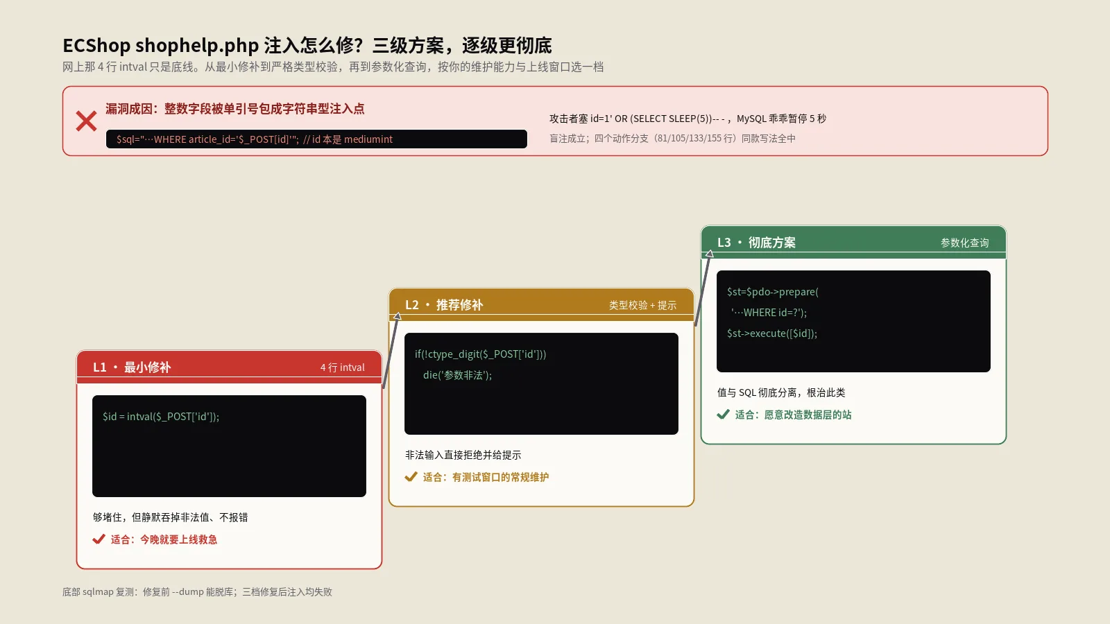The height and width of the screenshot is (624, 1110).
Task: Click the text 适合：有测试窗口的常规维护
Action: (486, 476)
